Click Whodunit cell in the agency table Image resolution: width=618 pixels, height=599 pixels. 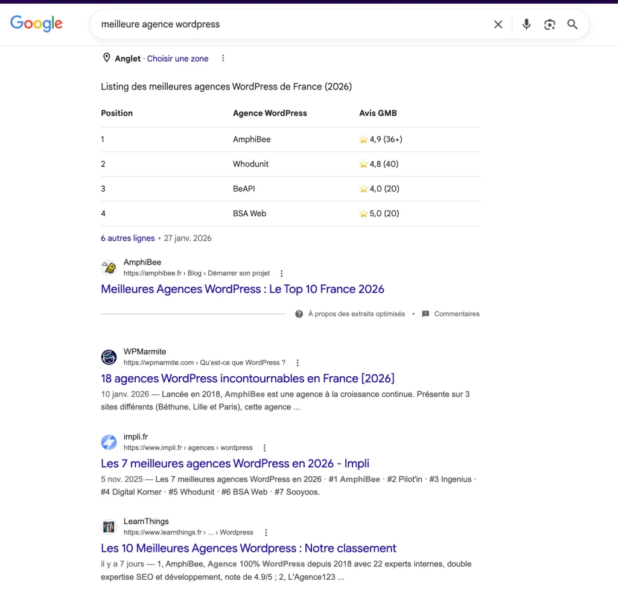click(250, 164)
